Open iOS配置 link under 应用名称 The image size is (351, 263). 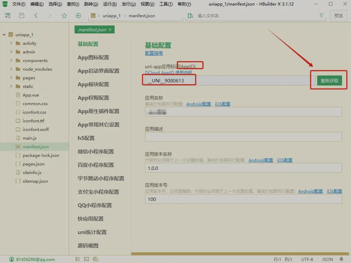223,104
